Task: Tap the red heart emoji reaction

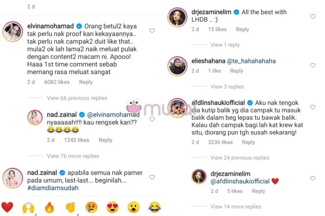Action: coord(7,207)
